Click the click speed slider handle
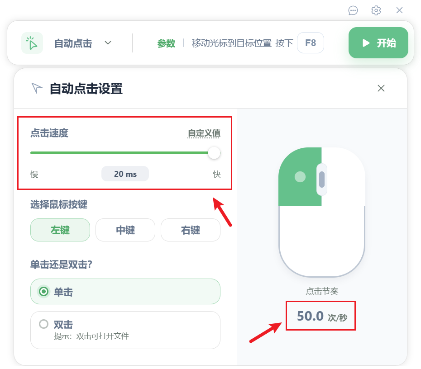 214,153
